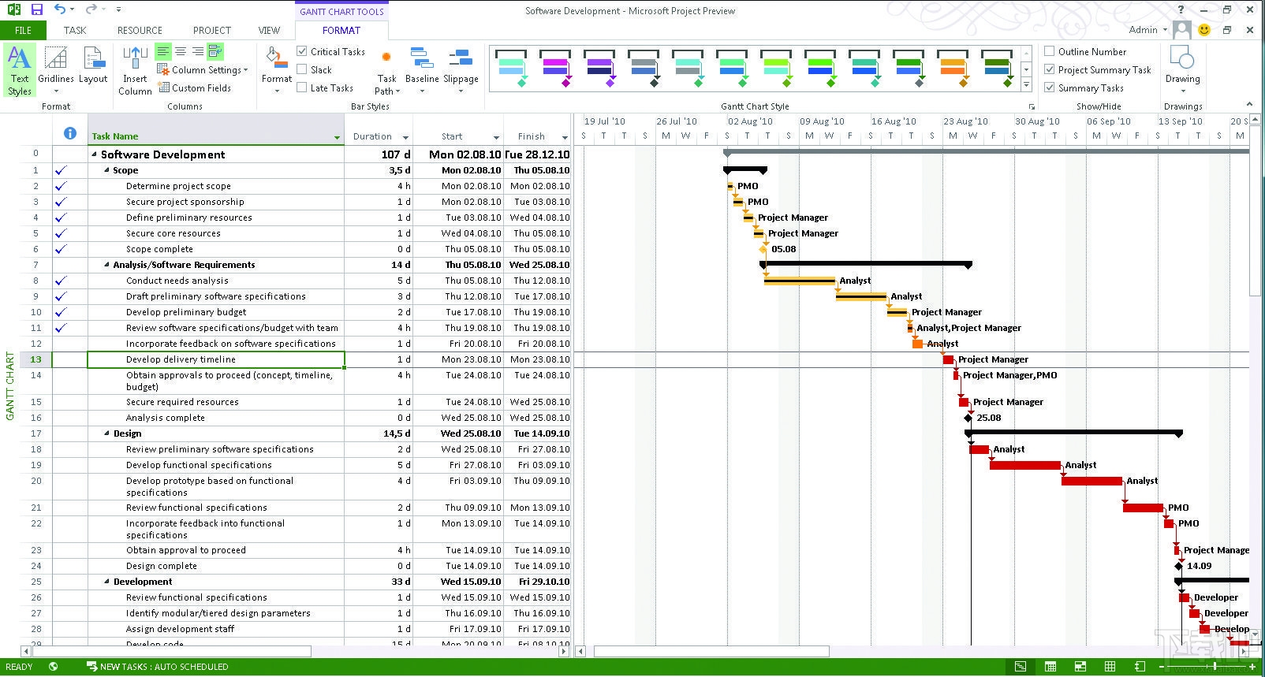Open the Gridlines options
The height and width of the screenshot is (677, 1265).
[x=56, y=69]
